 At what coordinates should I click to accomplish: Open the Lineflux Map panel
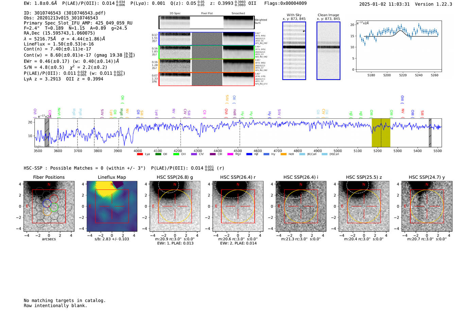(x=112, y=206)
